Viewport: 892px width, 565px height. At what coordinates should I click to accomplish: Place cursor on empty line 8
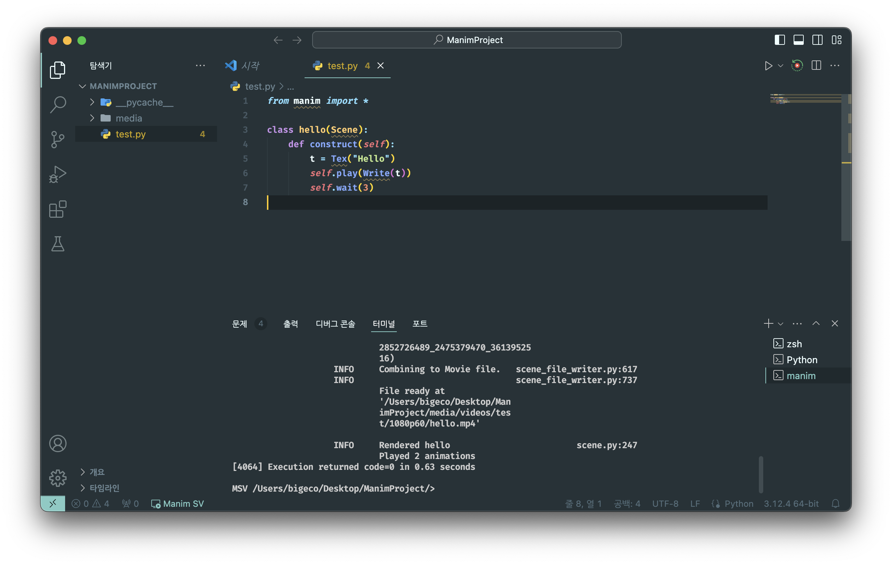[x=517, y=202]
